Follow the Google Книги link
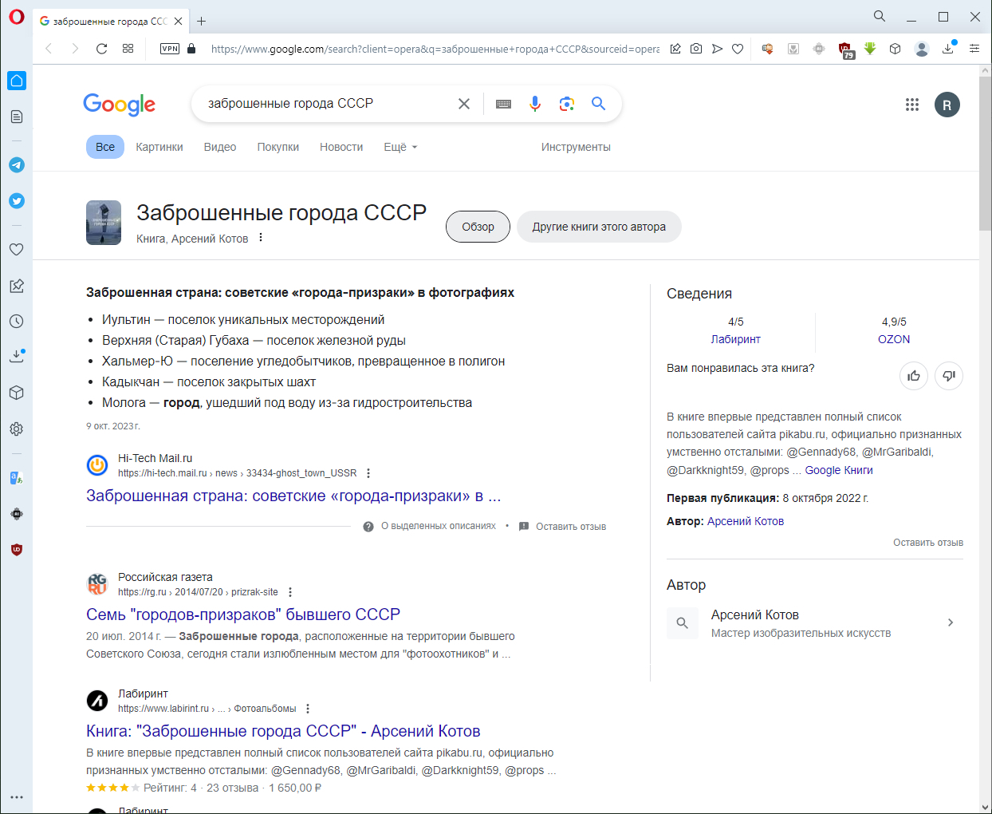Image resolution: width=992 pixels, height=814 pixels. click(839, 470)
